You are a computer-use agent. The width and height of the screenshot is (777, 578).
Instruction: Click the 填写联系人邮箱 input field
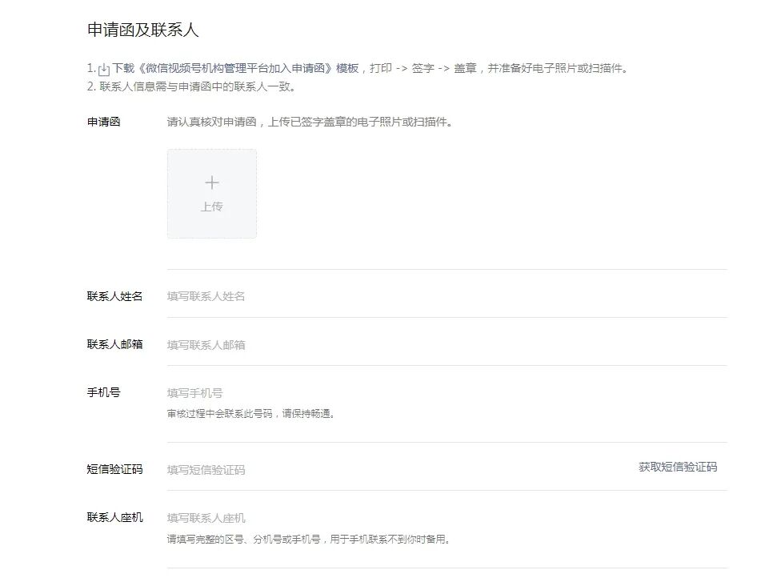tap(240, 343)
